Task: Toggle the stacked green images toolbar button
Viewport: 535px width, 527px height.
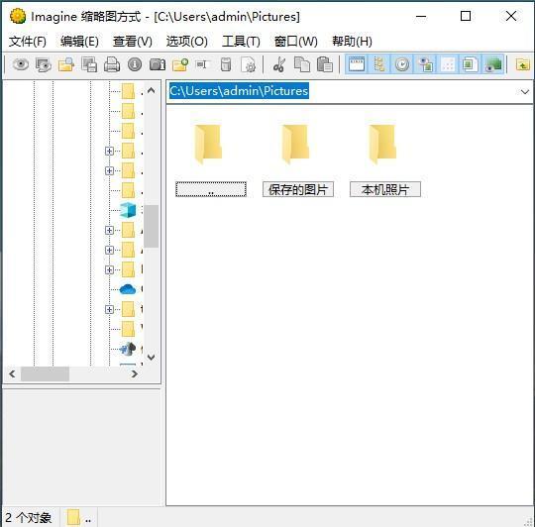Action: 493,64
